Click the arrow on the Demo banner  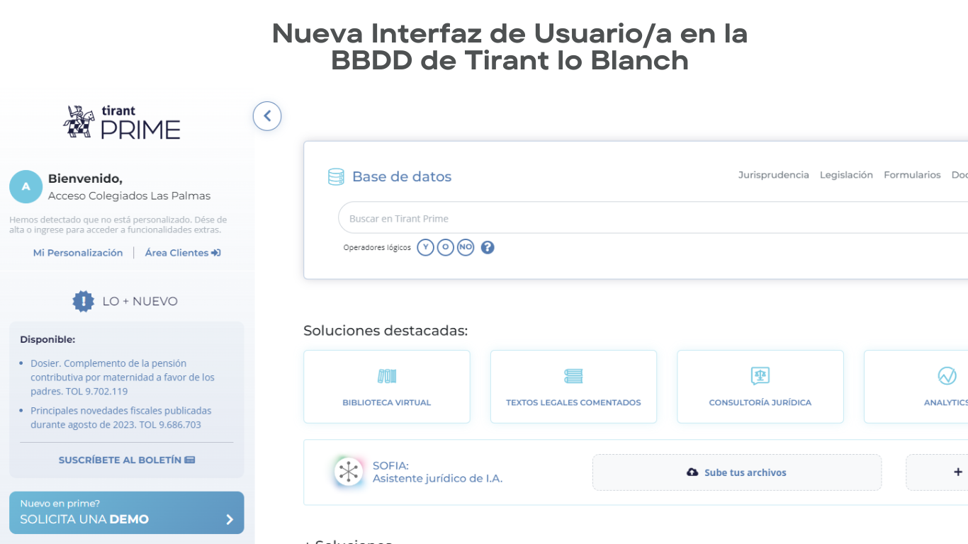pos(230,519)
